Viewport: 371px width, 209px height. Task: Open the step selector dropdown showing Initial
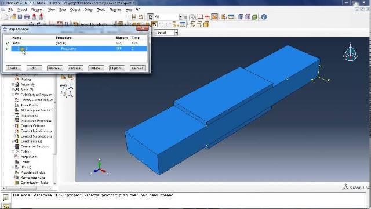pos(166,33)
